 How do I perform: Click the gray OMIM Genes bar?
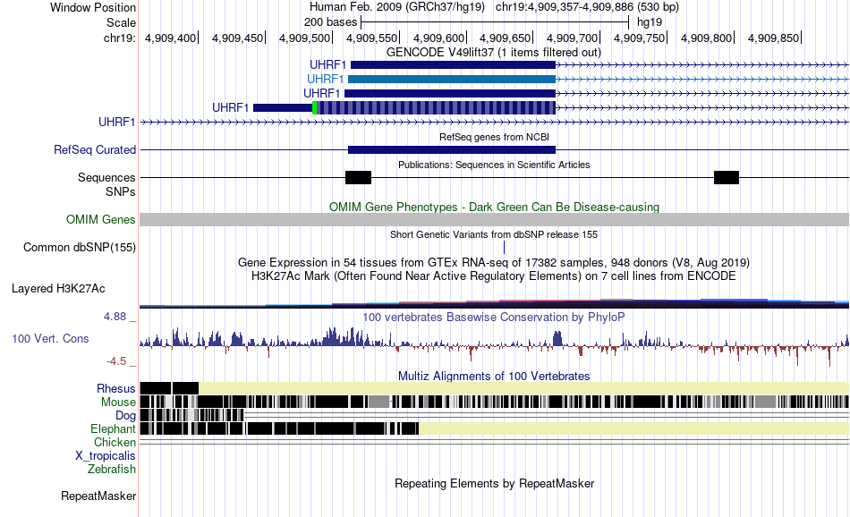[495, 219]
